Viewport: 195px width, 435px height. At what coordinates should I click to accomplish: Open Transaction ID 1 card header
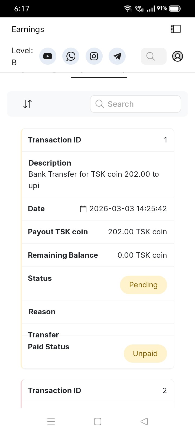click(x=97, y=140)
